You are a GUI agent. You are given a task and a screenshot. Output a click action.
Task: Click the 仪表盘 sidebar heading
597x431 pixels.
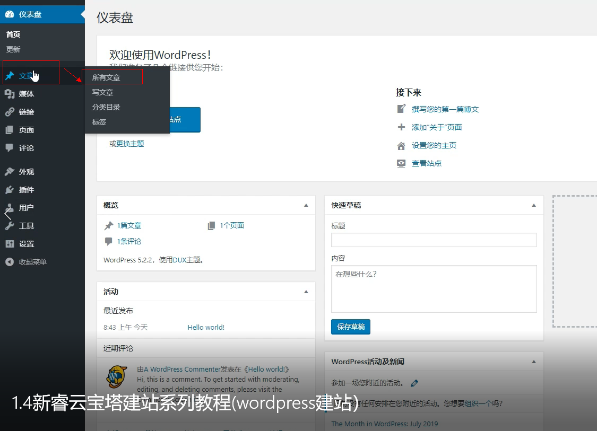[x=30, y=14]
